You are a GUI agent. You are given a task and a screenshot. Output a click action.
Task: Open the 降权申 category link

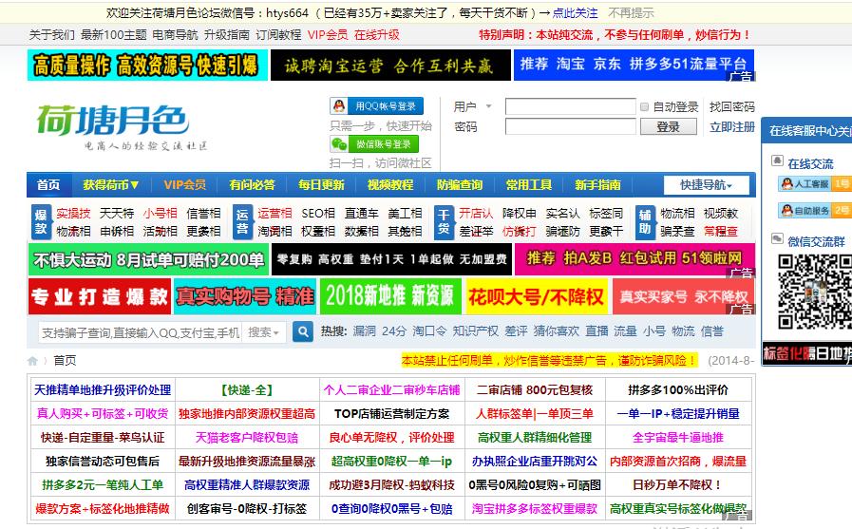tap(519, 214)
